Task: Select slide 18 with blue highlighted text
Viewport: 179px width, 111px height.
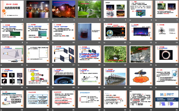Action: click(x=90, y=54)
